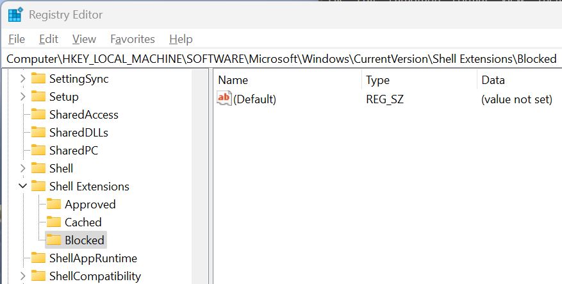
Task: Collapse the Shell Extensions key
Action: 22,186
